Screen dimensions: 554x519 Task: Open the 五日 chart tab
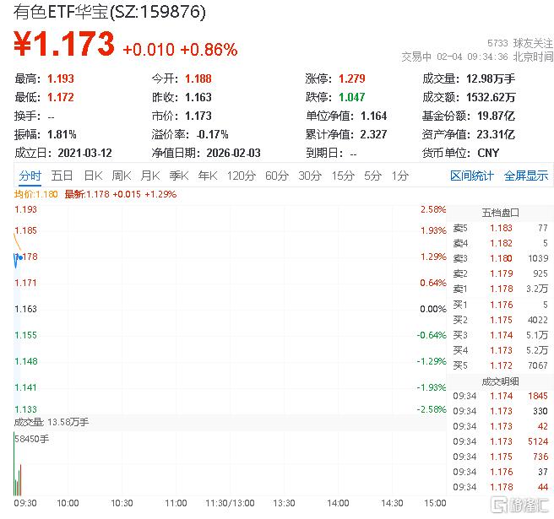point(62,176)
